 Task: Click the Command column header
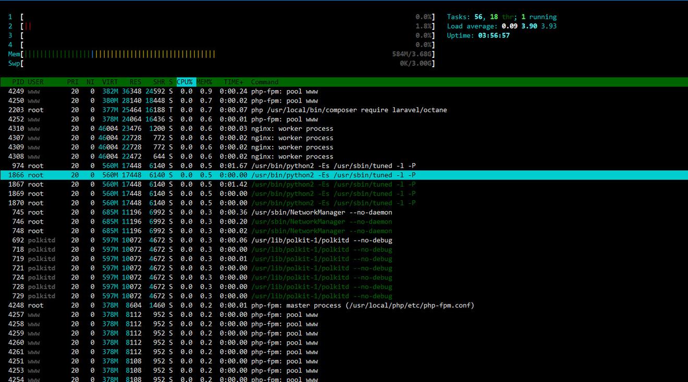click(265, 82)
